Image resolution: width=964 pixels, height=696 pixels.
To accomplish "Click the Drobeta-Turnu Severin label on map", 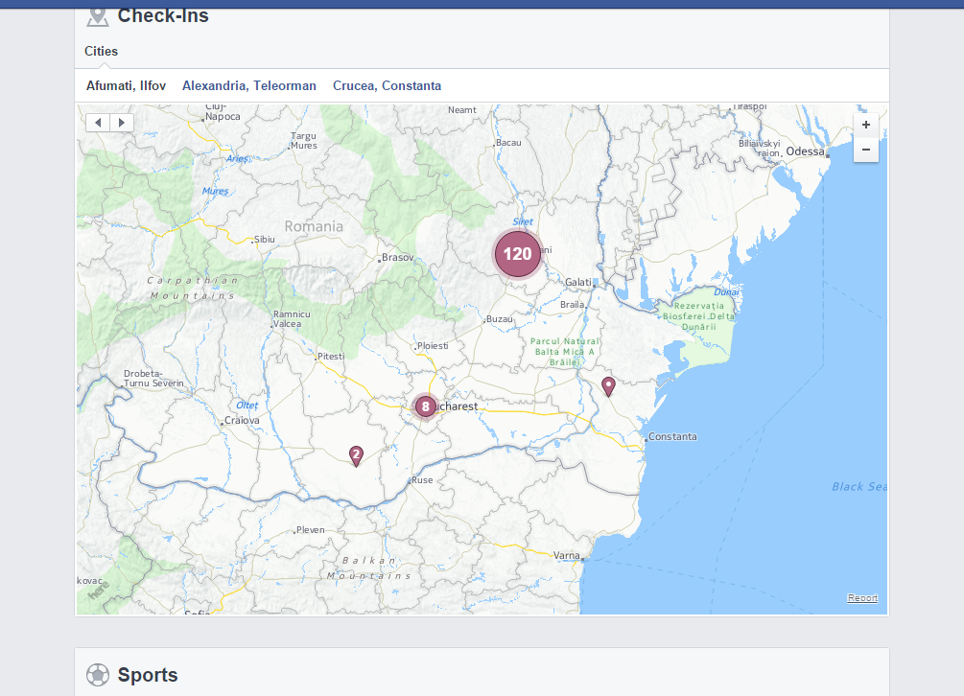I will click(153, 379).
